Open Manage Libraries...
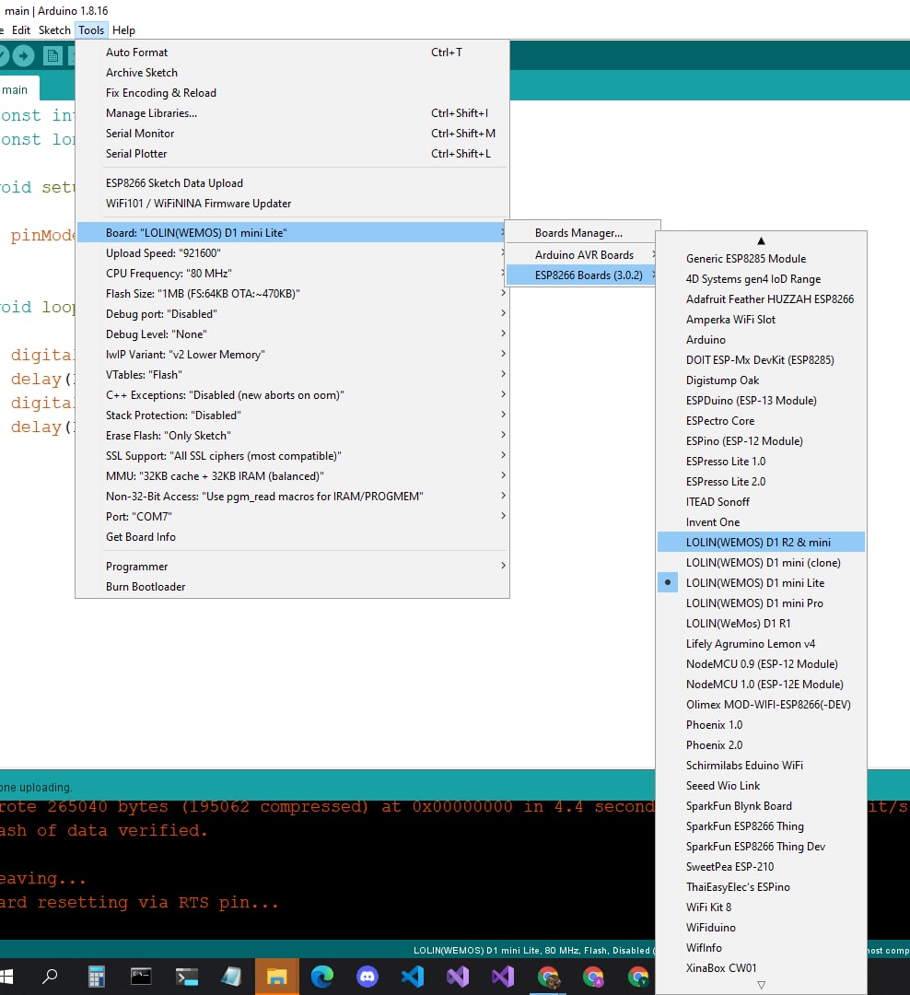Screen dimensions: 910x995 (293, 113)
